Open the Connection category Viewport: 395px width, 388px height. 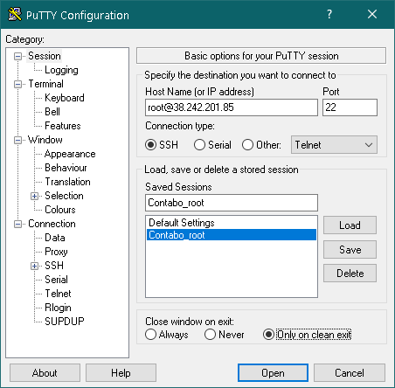[x=52, y=224]
